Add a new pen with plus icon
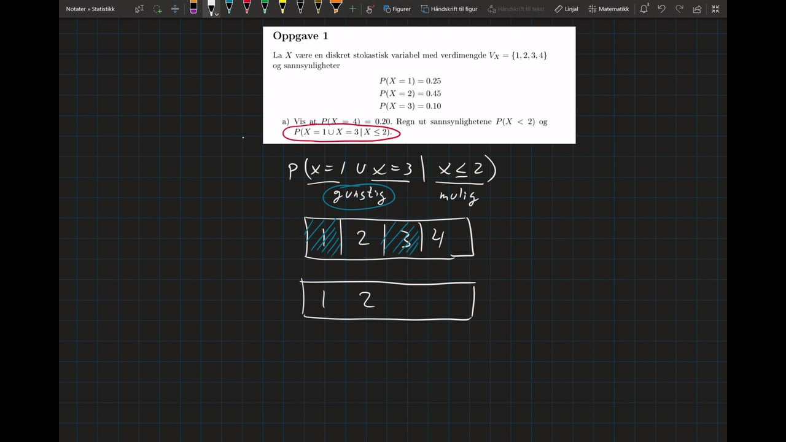Screen dimensions: 786x442 click(x=352, y=9)
